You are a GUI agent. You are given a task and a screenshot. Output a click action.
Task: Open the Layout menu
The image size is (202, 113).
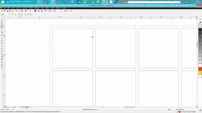18,8
